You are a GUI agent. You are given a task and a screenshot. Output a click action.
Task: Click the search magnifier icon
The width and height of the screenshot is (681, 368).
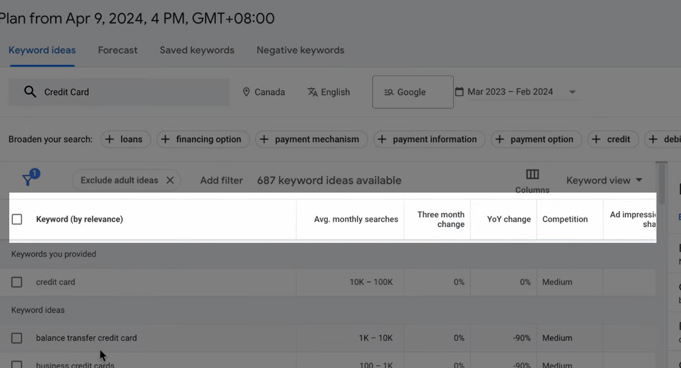pos(30,91)
